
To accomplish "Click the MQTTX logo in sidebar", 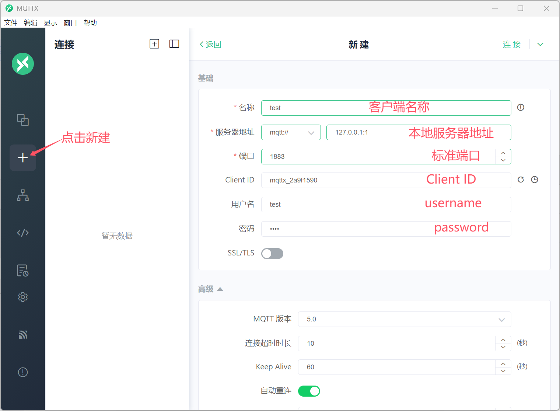I will click(23, 64).
